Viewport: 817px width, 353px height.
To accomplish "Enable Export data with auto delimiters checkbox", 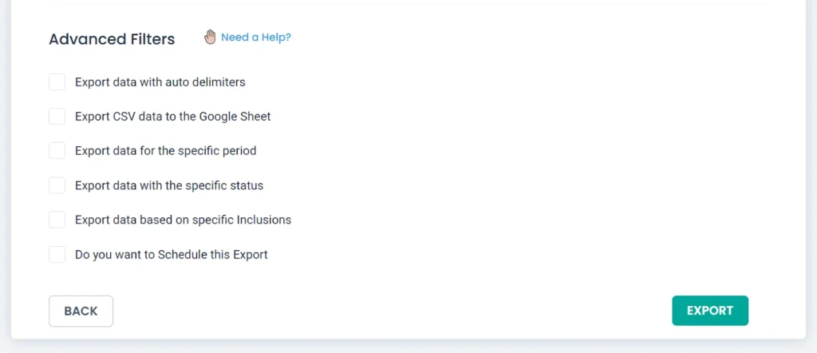I will [57, 82].
